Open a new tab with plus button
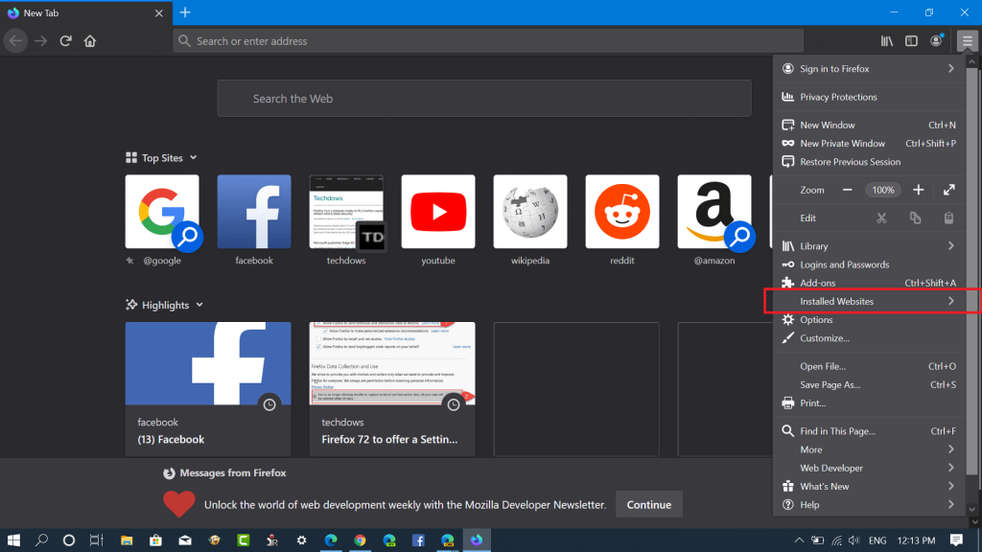The width and height of the screenshot is (982, 552). 185,12
